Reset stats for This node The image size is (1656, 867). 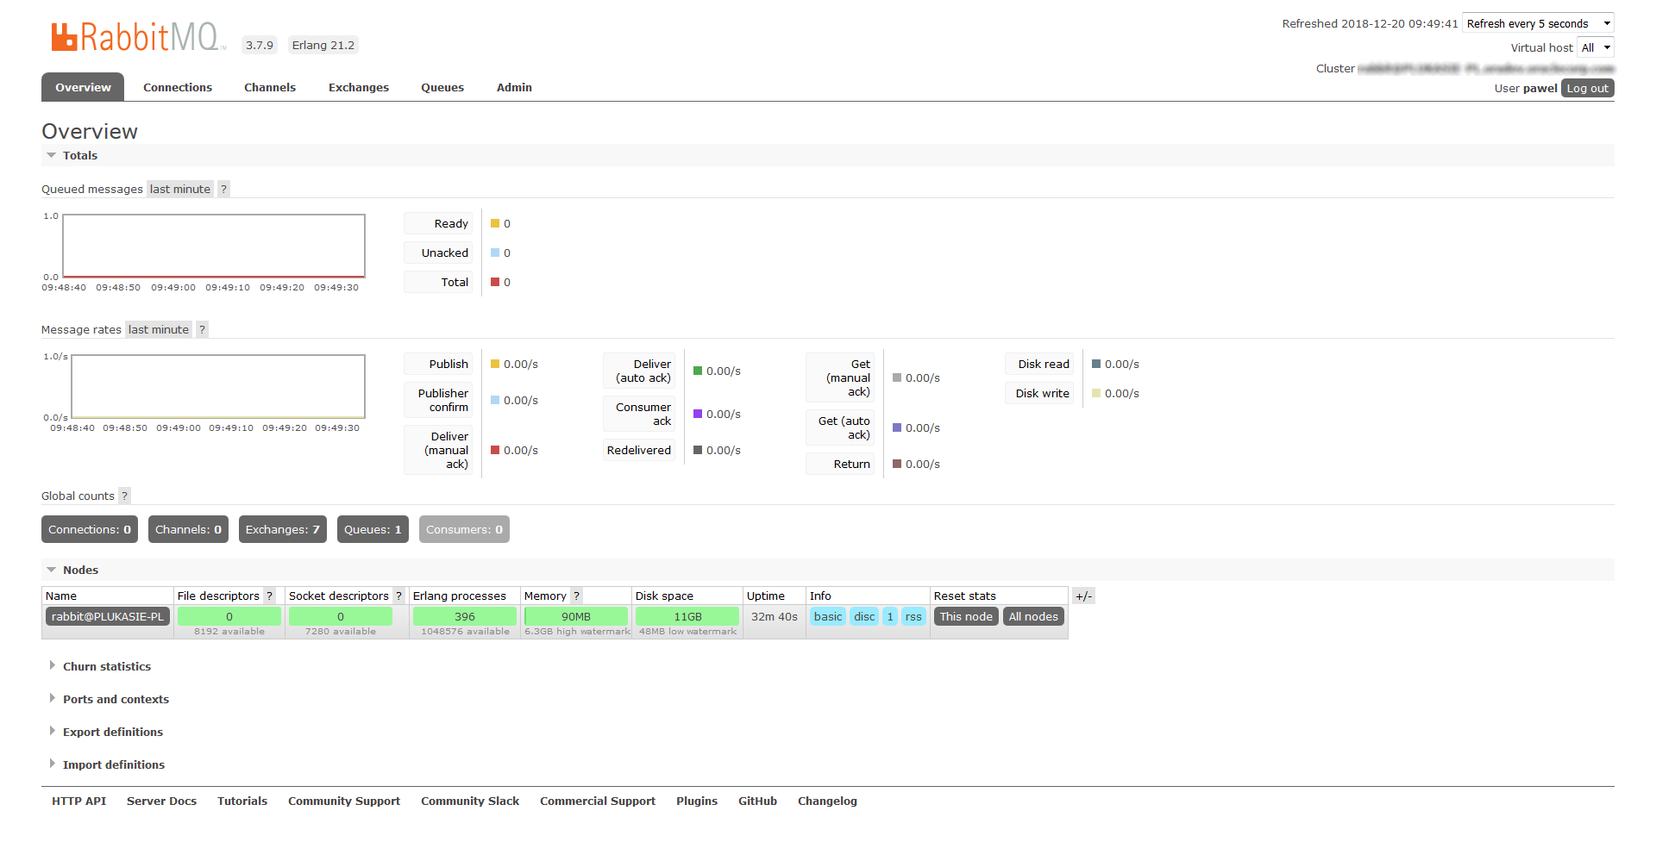[966, 616]
